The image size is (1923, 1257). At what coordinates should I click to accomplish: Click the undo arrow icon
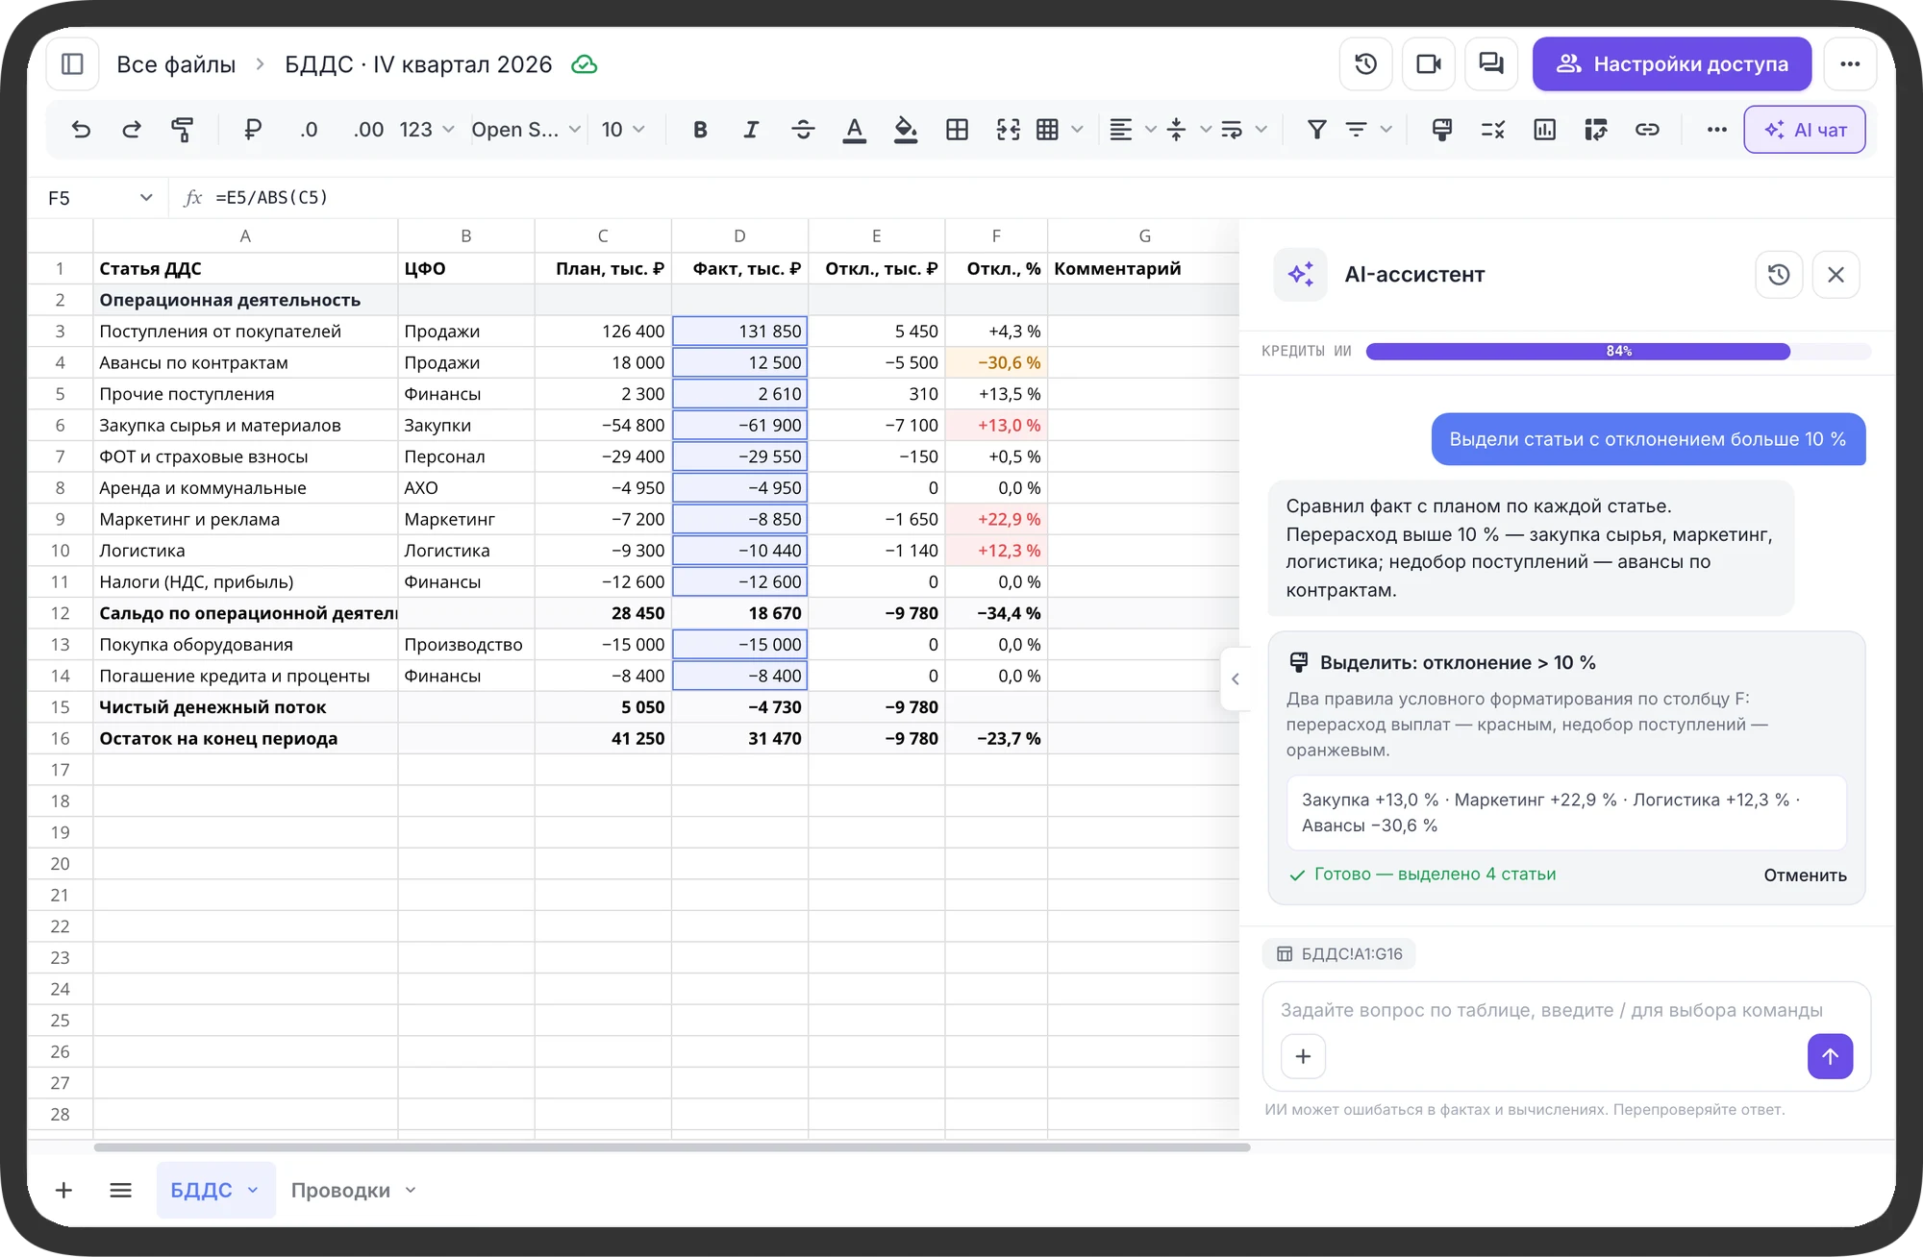(81, 130)
